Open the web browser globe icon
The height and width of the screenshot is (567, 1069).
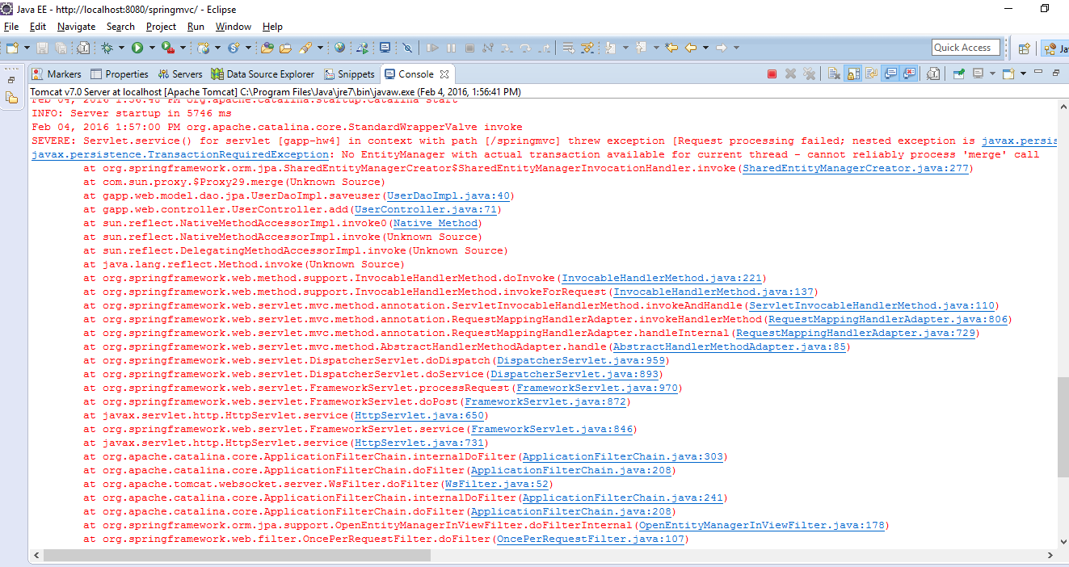[339, 48]
